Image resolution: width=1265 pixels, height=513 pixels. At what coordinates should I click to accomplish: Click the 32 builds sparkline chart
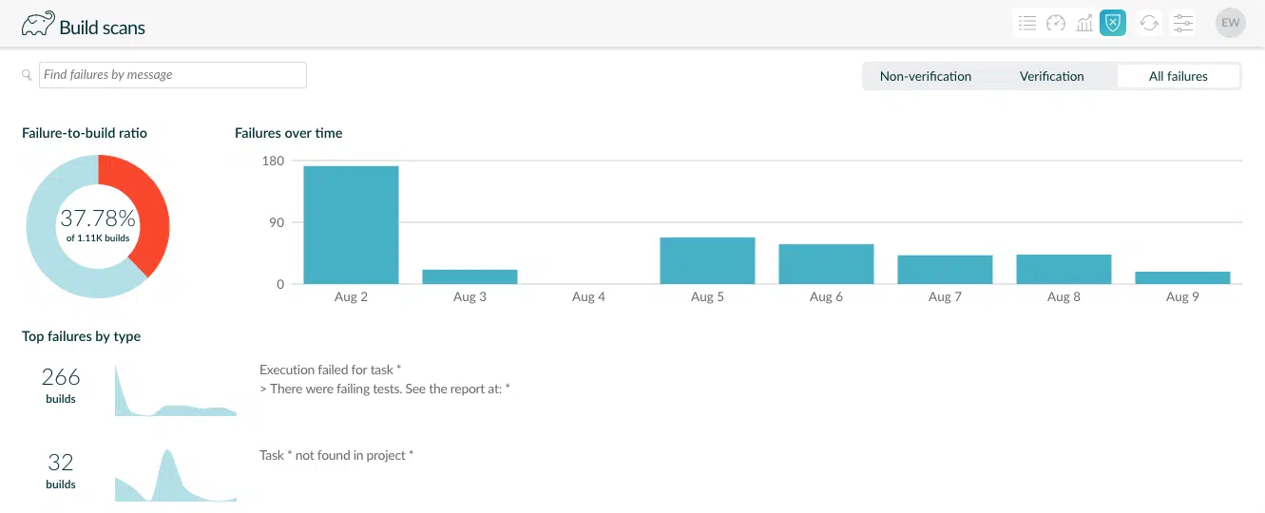pos(176,476)
